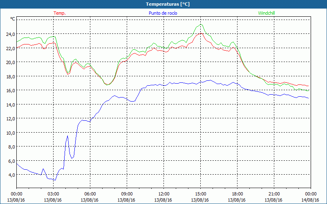Click the 06:00 time axis label
327x204 pixels.
coord(90,194)
